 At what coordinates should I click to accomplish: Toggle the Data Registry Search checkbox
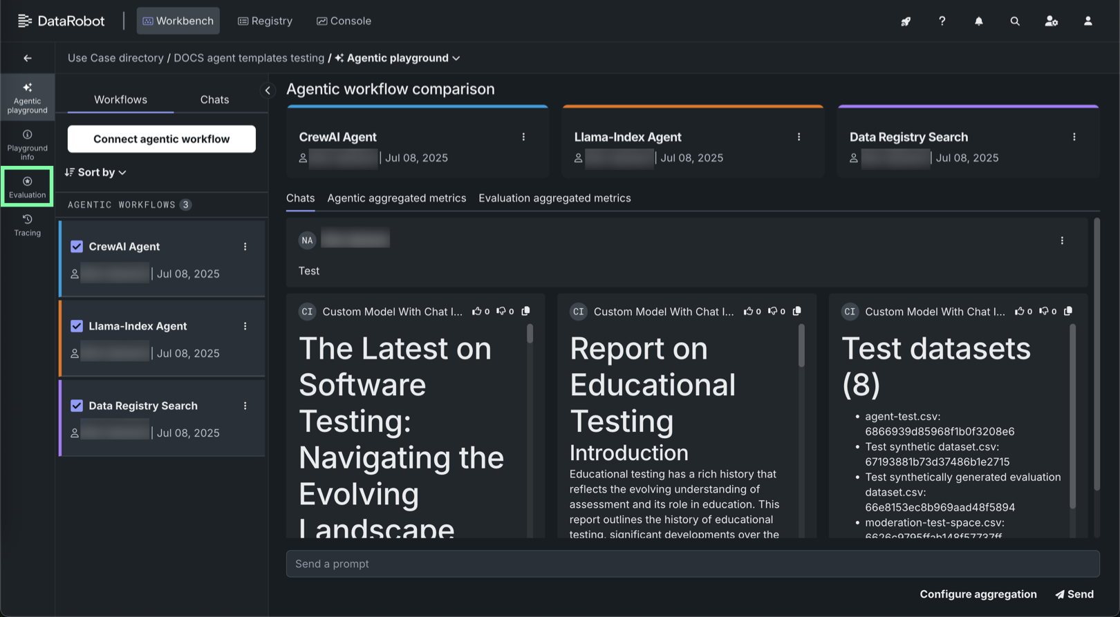coord(77,406)
